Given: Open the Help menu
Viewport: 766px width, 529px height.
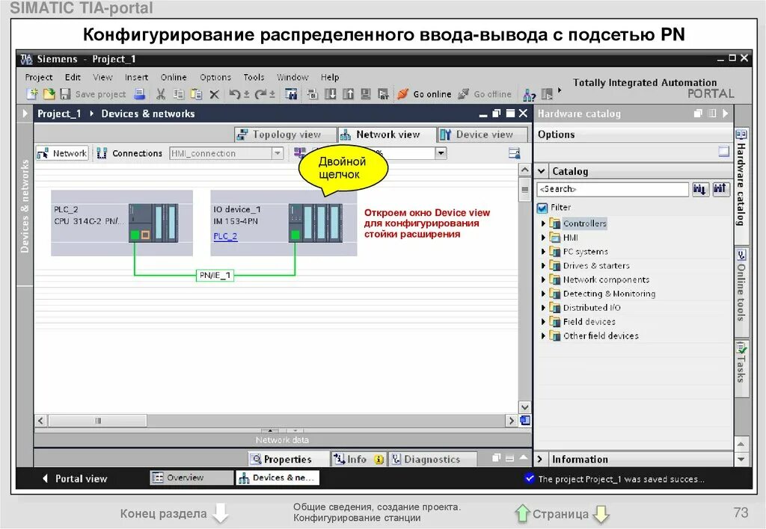Looking at the screenshot, I should coord(330,77).
